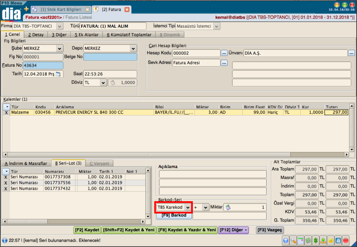Click the F2 Kaydet button
Image resolution: width=357 pixels, height=247 pixels.
[x=87, y=230]
